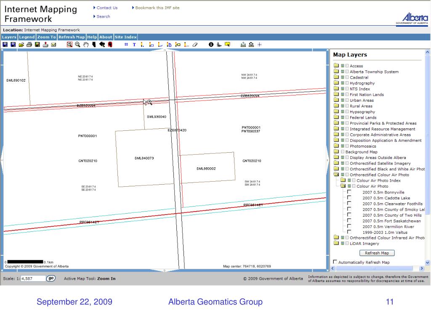
Task: Click the north pan arrow atop the map
Action: click(165, 50)
